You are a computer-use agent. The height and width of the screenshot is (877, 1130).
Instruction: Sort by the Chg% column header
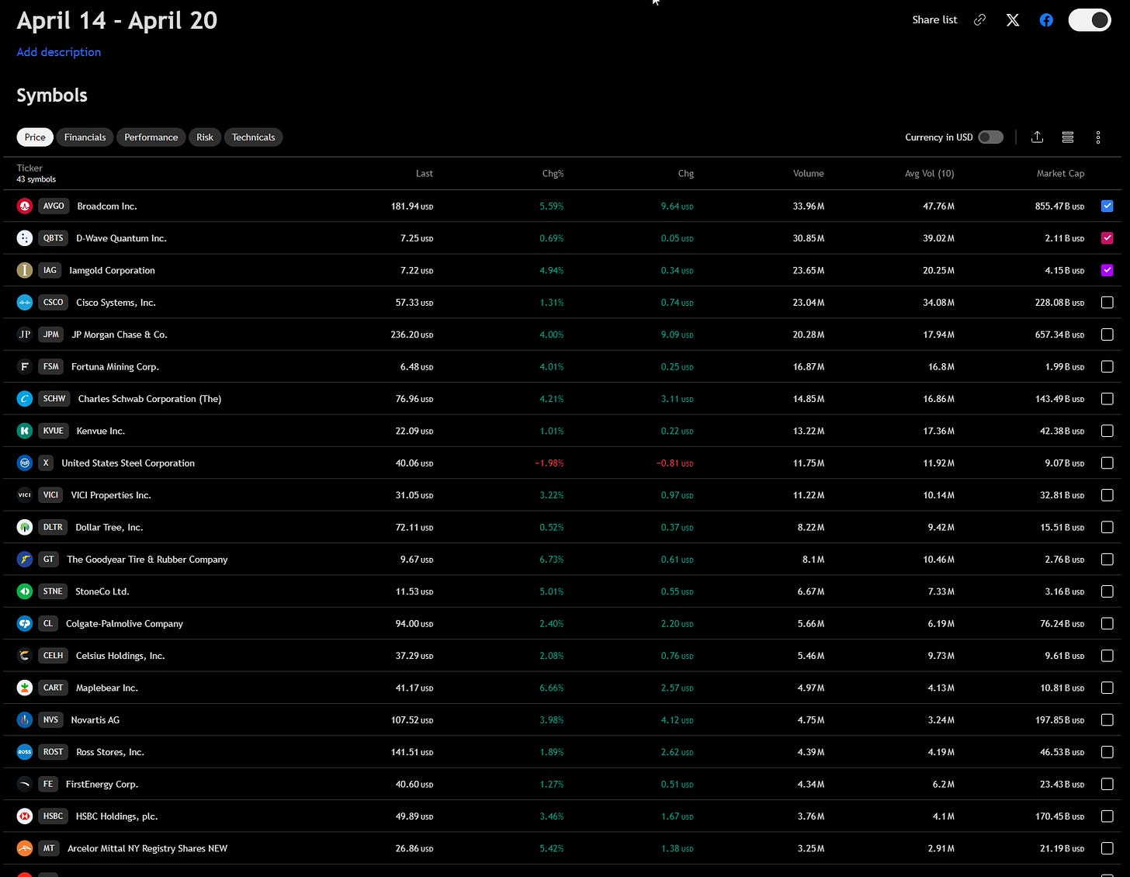coord(553,174)
